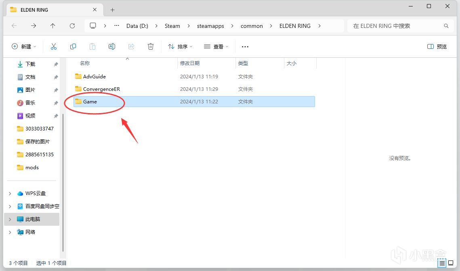
Task: Open the See more options menu
Action: 245,46
